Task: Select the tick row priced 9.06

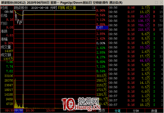Action: point(136,7)
